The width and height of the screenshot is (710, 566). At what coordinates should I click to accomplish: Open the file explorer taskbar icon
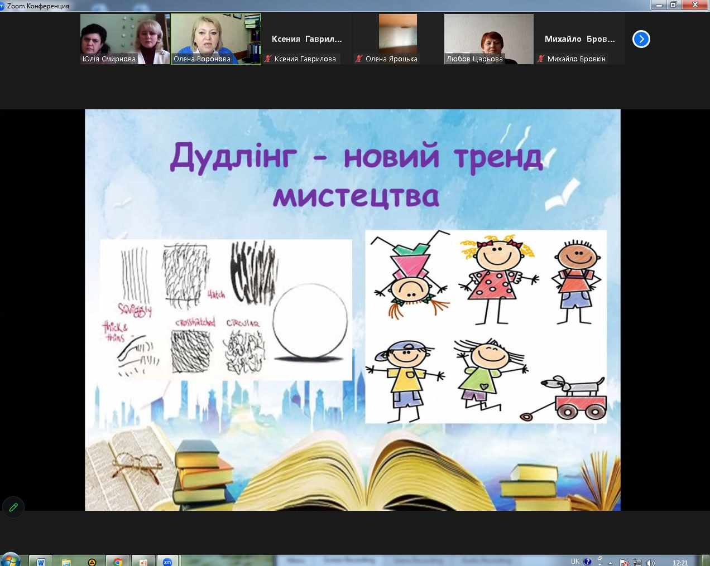(x=66, y=562)
